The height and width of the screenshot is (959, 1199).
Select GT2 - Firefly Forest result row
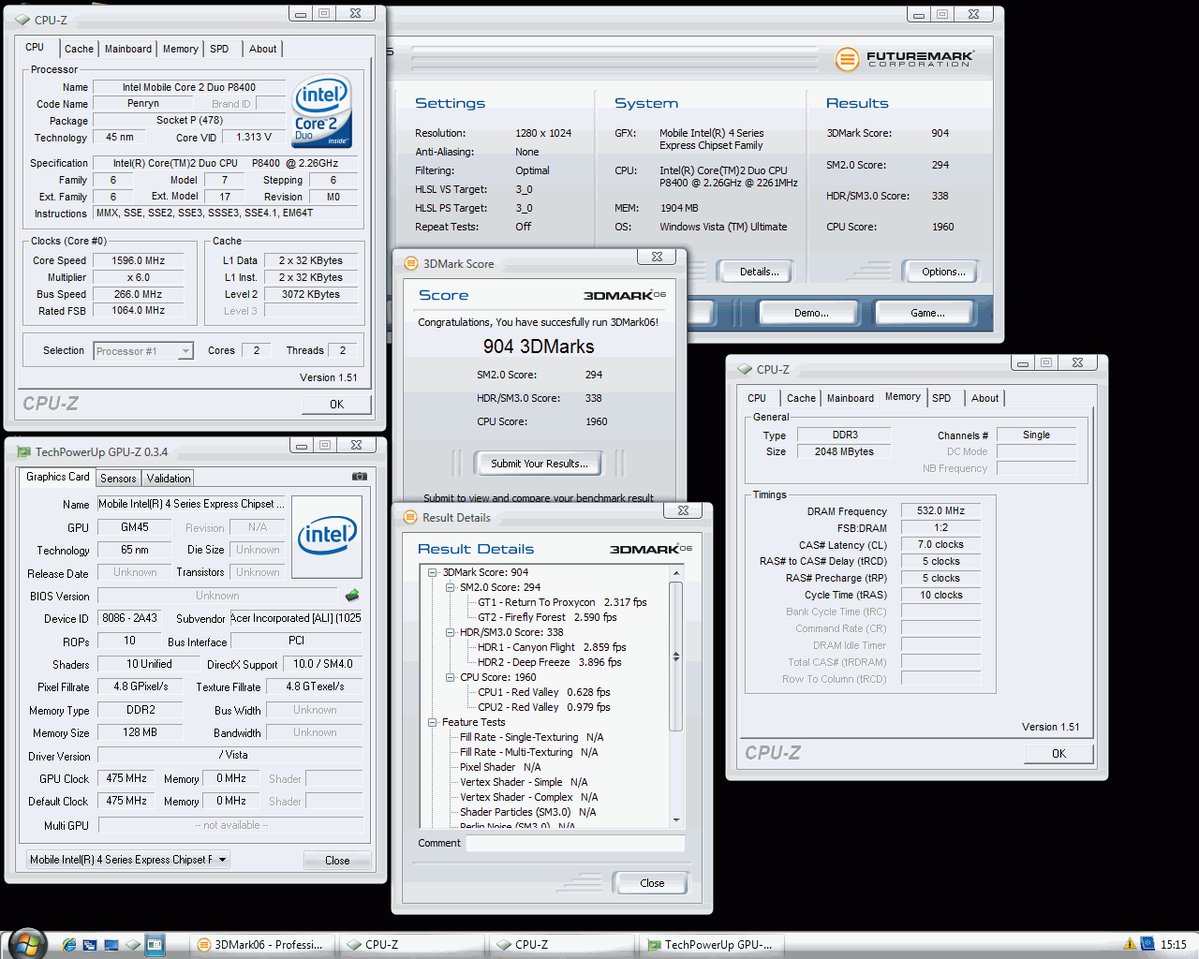pos(547,617)
